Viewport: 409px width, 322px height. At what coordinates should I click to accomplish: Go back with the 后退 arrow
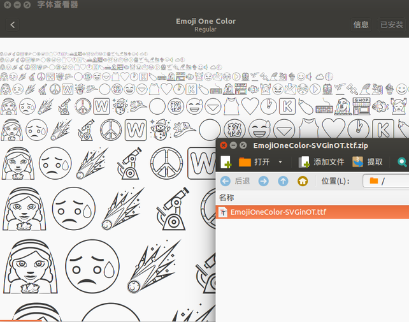[234, 181]
